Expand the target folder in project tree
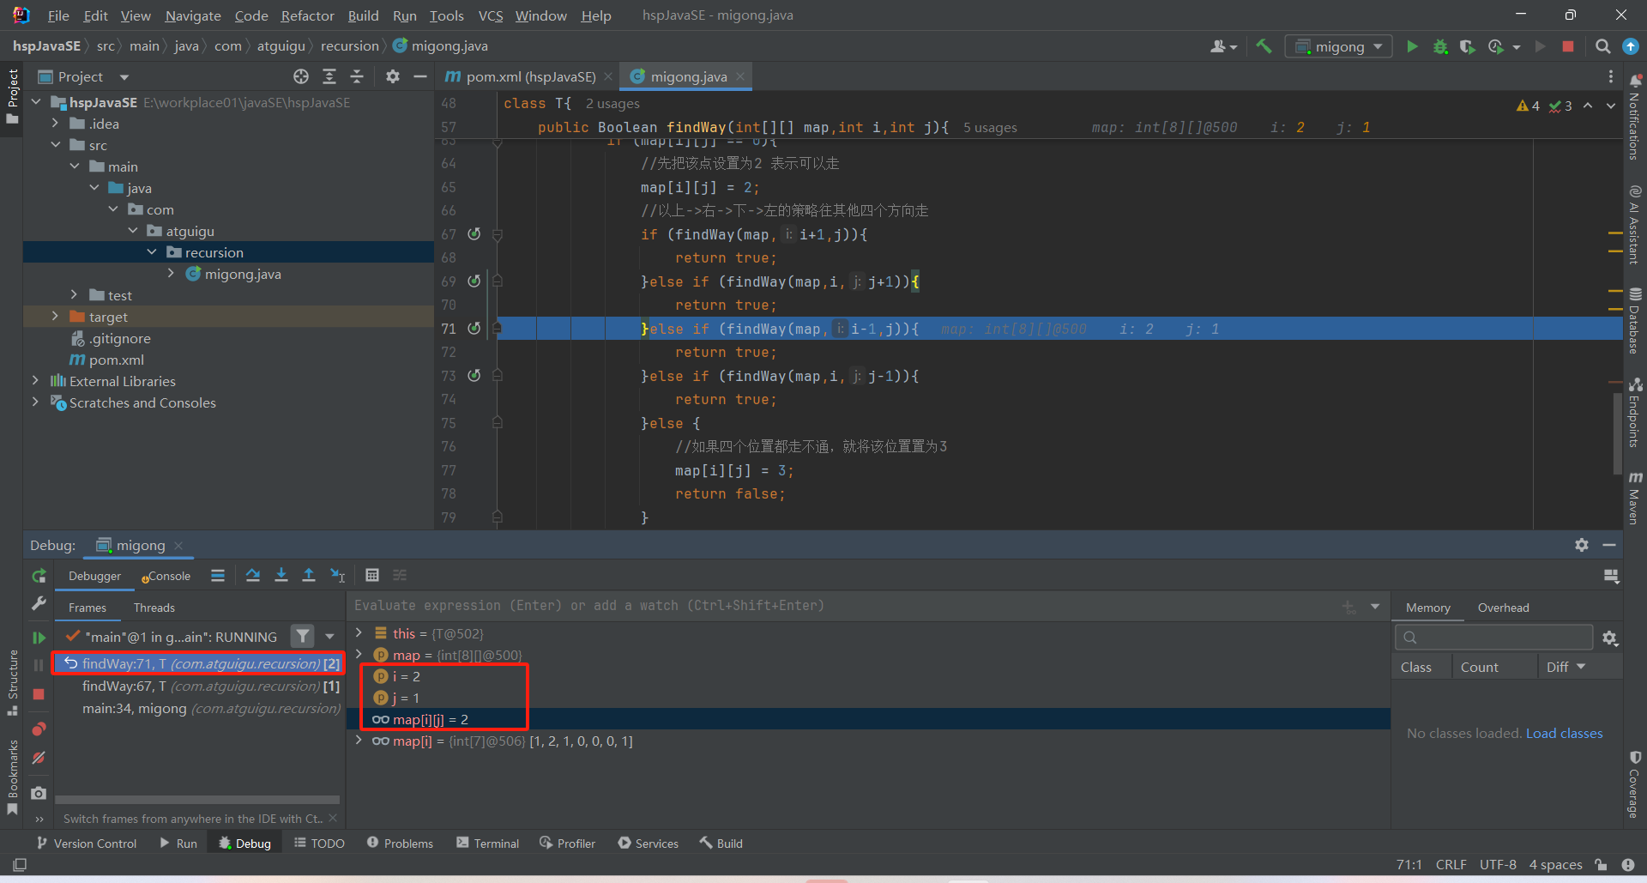1647x883 pixels. pyautogui.click(x=55, y=317)
